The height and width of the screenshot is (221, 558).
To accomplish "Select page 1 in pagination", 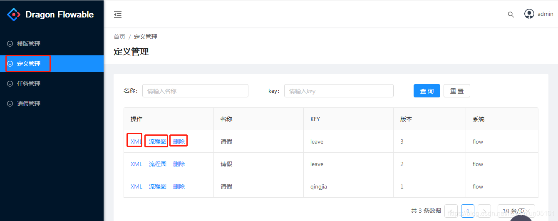I will [468, 211].
